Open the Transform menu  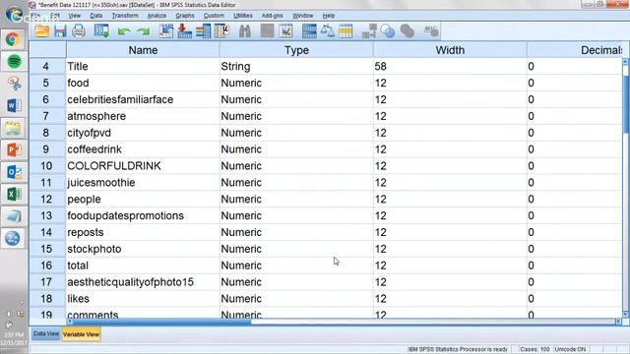tap(125, 16)
